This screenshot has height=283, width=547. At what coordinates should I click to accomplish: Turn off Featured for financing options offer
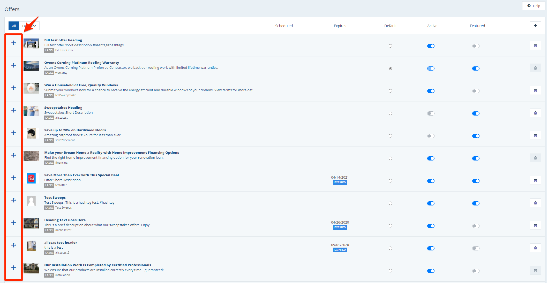pyautogui.click(x=476, y=158)
